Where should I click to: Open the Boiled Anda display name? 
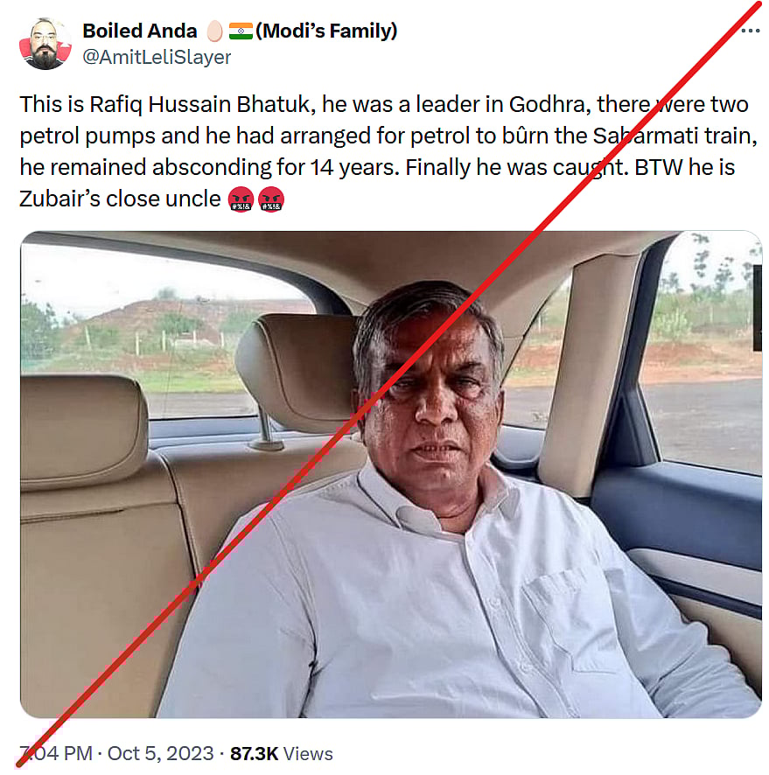(140, 31)
